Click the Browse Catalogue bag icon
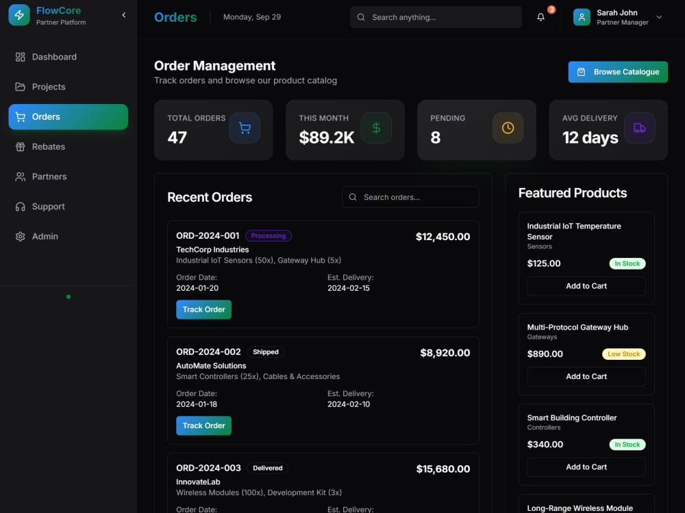Image resolution: width=685 pixels, height=513 pixels. click(x=581, y=72)
